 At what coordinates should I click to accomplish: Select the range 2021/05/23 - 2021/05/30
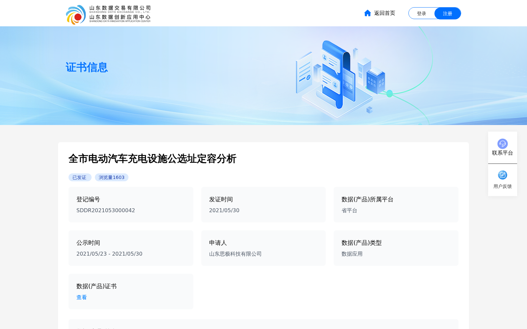pos(109,254)
